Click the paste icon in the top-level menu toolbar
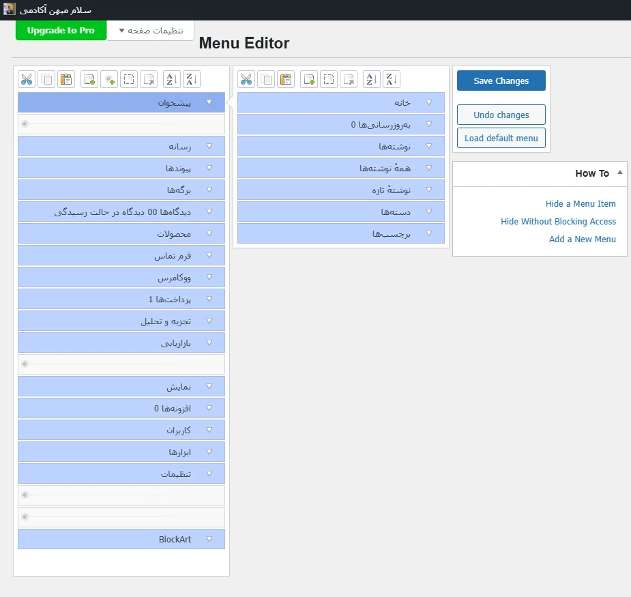The width and height of the screenshot is (631, 597). point(66,79)
